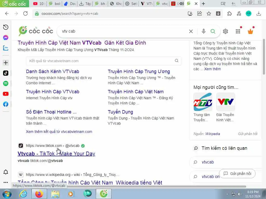Open notifications bell in the sidebar
The height and width of the screenshot is (199, 266).
coord(6,172)
